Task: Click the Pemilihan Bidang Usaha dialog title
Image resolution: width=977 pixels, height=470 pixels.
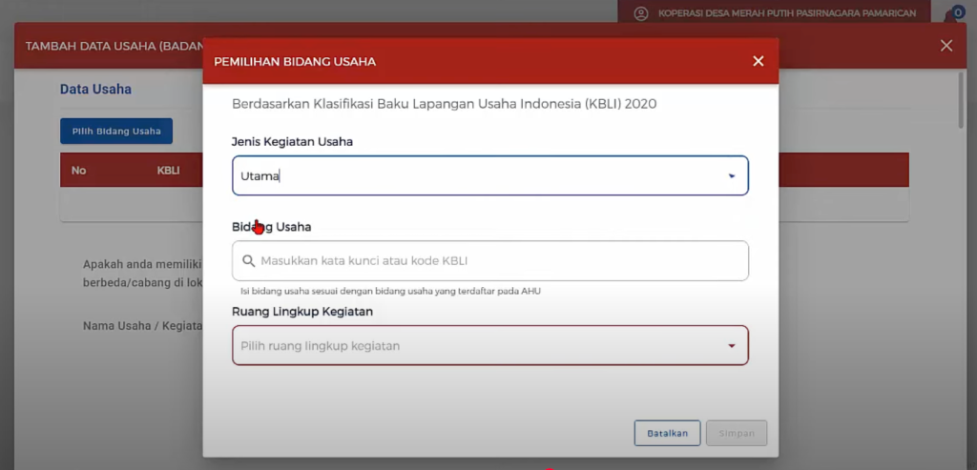Action: pyautogui.click(x=295, y=61)
